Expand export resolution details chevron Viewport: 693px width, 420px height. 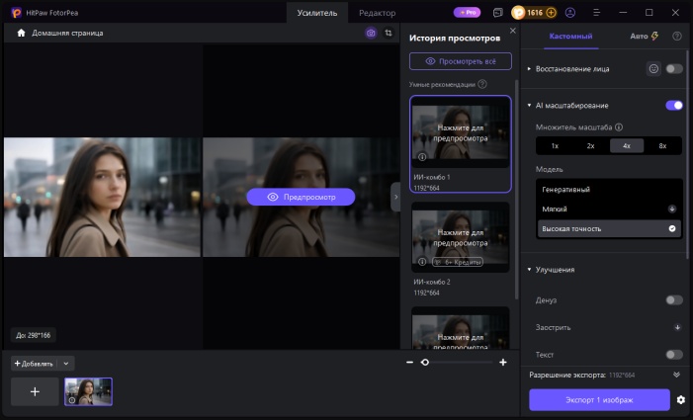click(676, 375)
